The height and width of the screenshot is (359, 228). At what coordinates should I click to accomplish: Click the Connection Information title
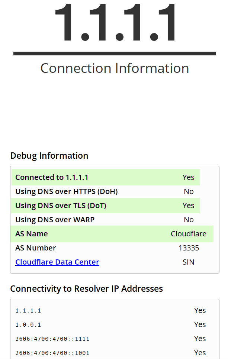(115, 68)
